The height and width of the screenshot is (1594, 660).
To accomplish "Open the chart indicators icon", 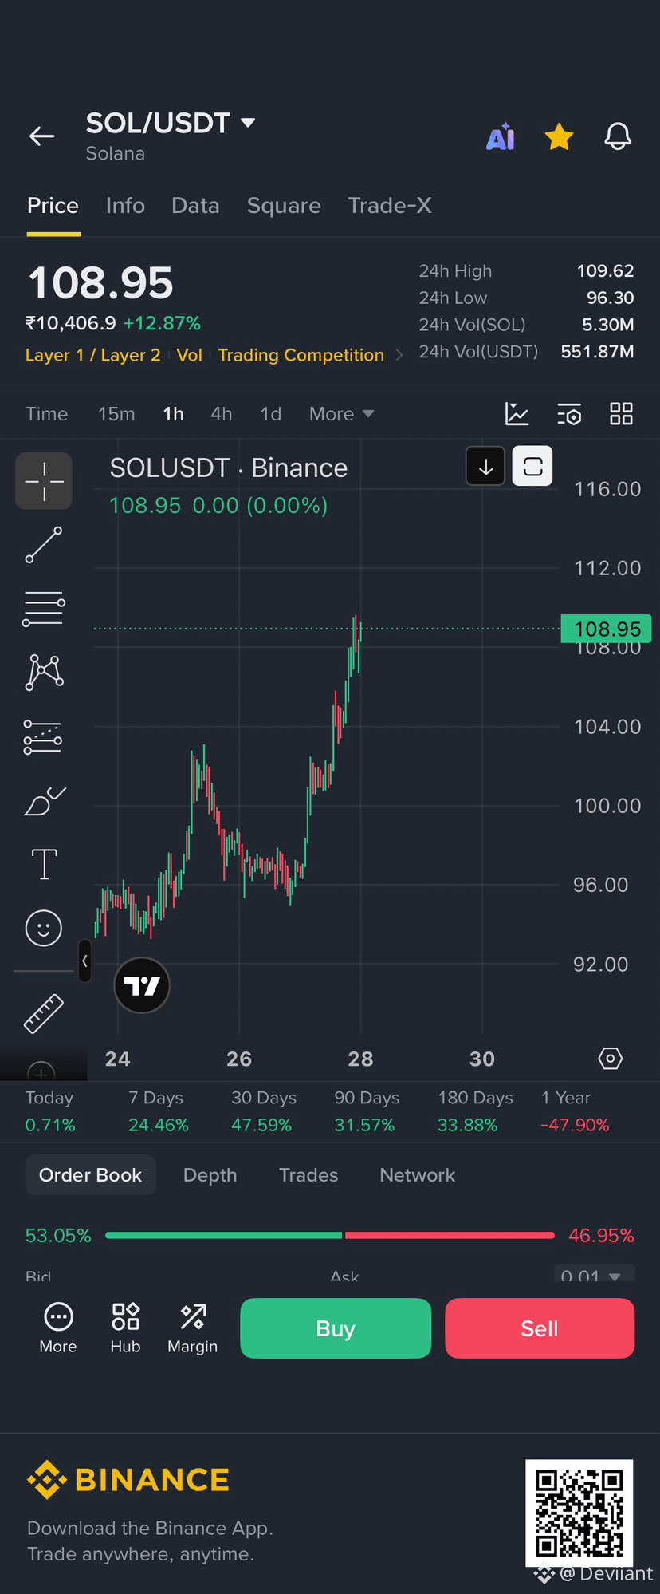I will (x=517, y=413).
